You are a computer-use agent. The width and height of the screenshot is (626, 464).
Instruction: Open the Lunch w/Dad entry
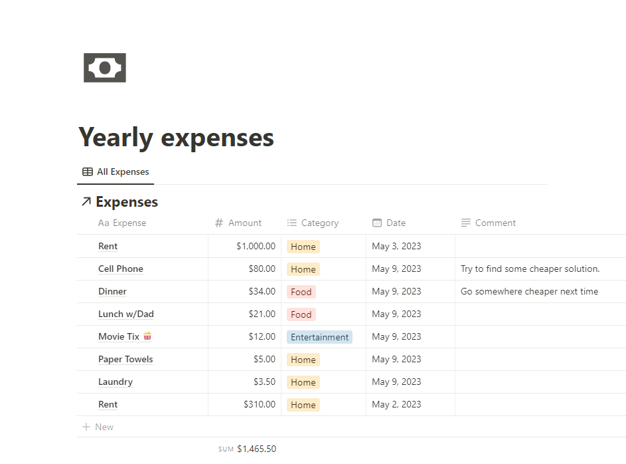point(126,314)
